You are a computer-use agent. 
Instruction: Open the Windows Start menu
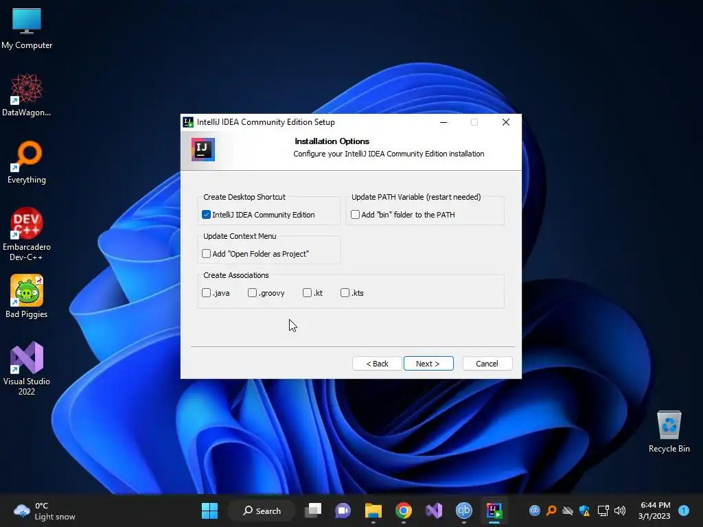pos(209,511)
